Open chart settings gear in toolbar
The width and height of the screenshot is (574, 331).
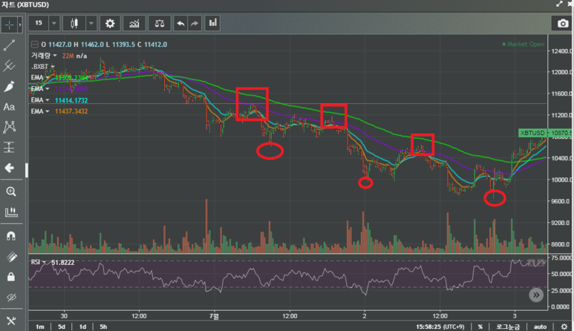point(110,24)
